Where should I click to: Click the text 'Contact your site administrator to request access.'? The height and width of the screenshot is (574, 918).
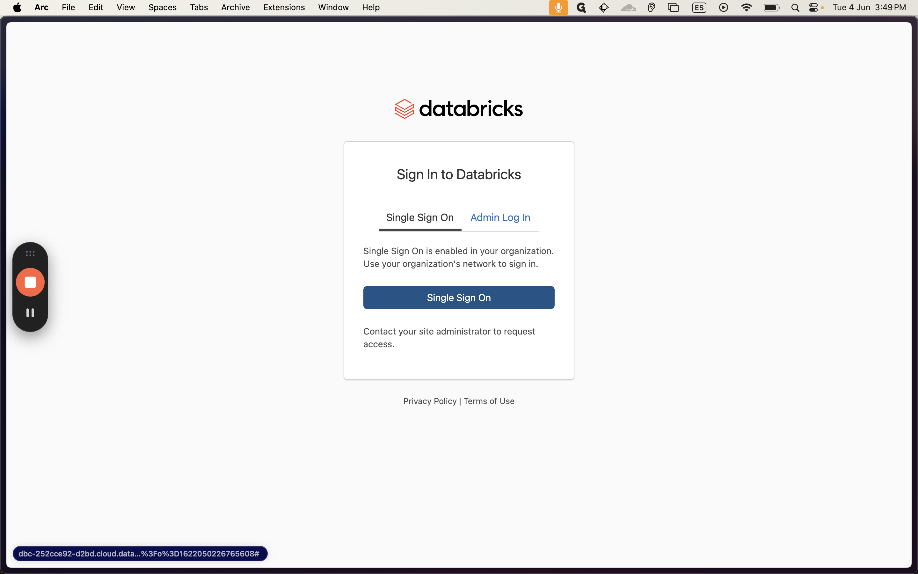coord(449,337)
